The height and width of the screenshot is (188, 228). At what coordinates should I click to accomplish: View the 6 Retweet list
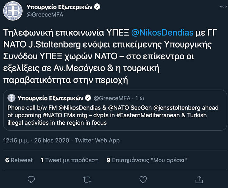pyautogui.click(x=19, y=160)
